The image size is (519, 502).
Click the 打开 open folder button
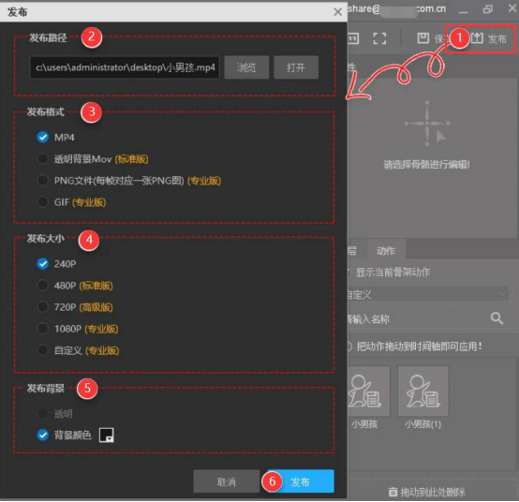coord(296,67)
